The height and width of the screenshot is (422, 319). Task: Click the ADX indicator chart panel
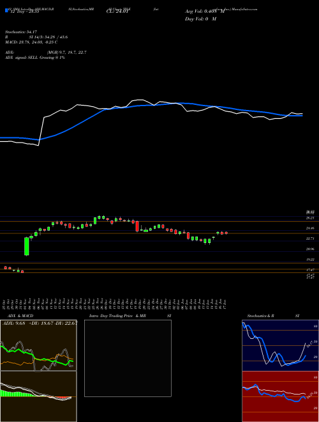click(x=38, y=345)
